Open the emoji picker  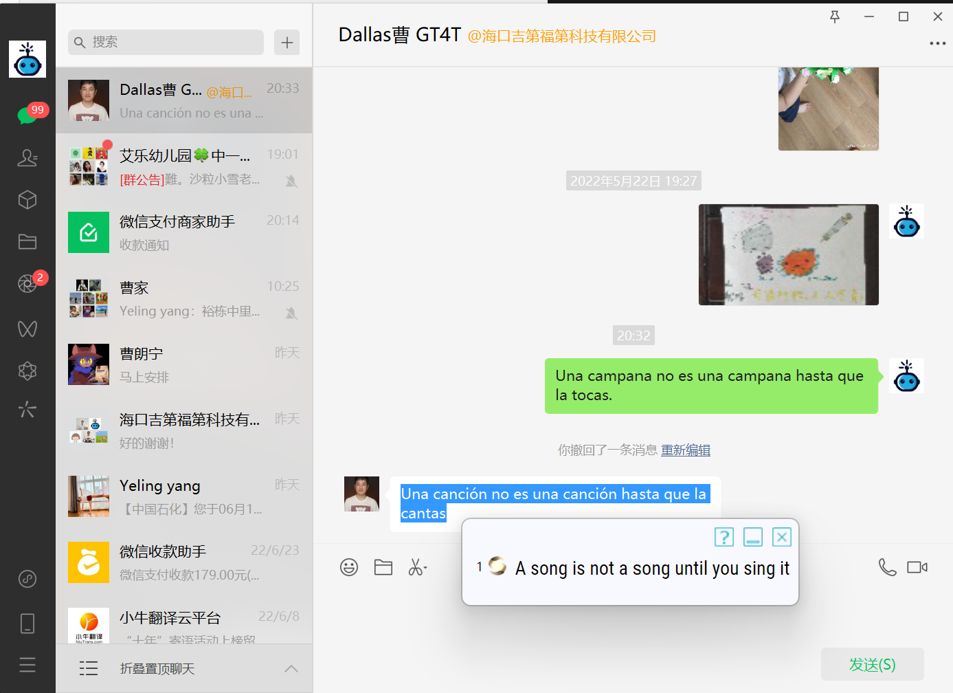pos(349,567)
